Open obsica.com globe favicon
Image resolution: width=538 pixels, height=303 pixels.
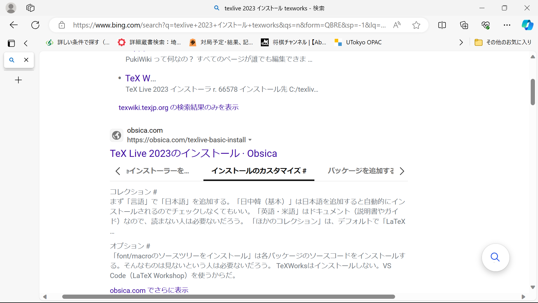tap(117, 135)
